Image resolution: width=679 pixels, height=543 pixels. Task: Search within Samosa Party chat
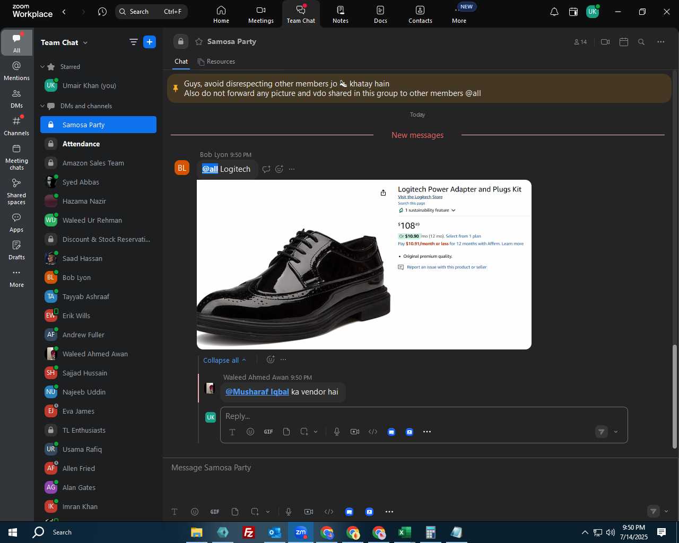641,42
